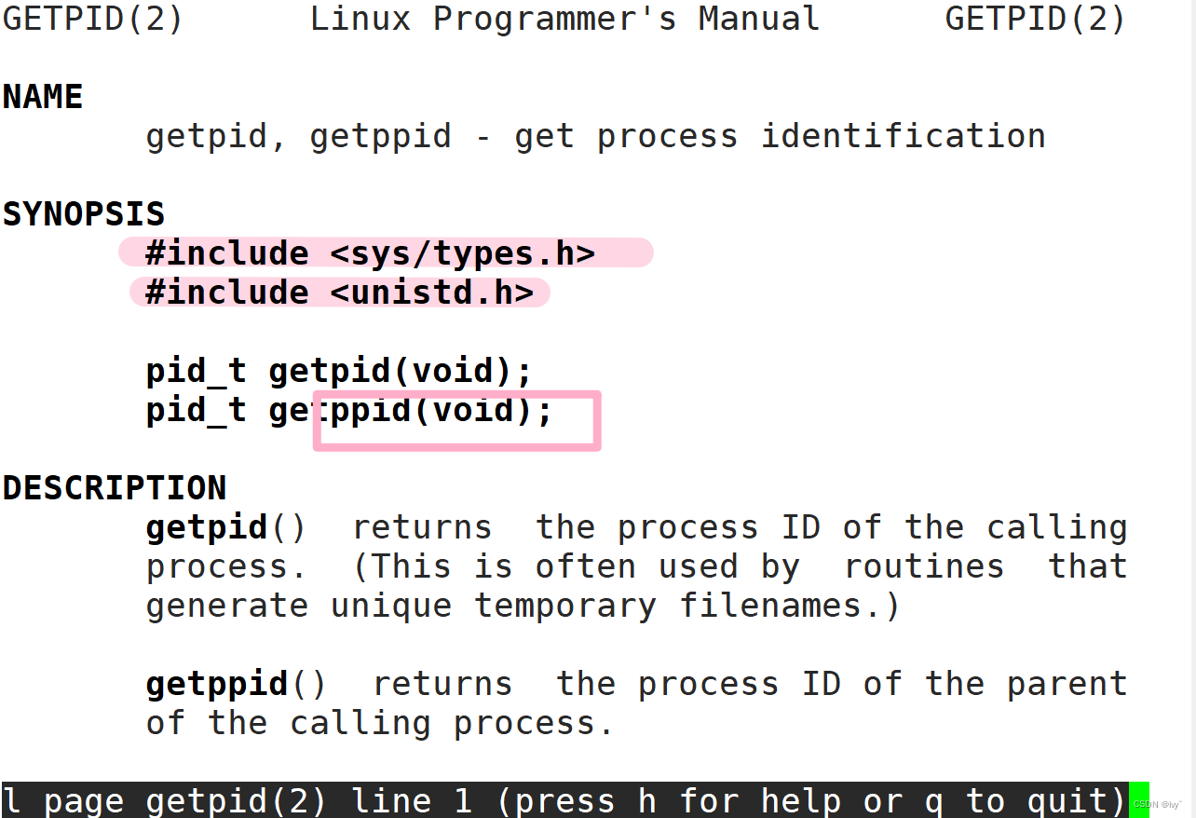Click the CSDN watermark at bottom right

1158,804
